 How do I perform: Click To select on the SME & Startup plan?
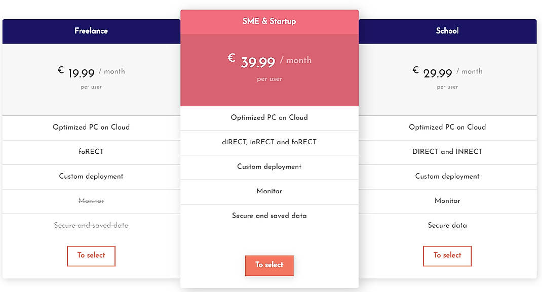[x=269, y=265]
